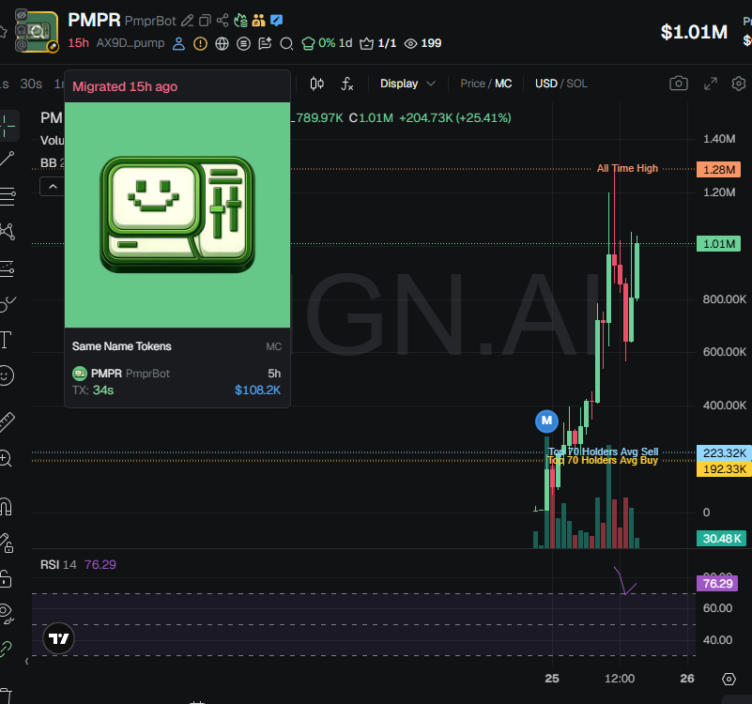Screen dimensions: 752x704
Task: Copy the token contract address
Action: click(204, 19)
